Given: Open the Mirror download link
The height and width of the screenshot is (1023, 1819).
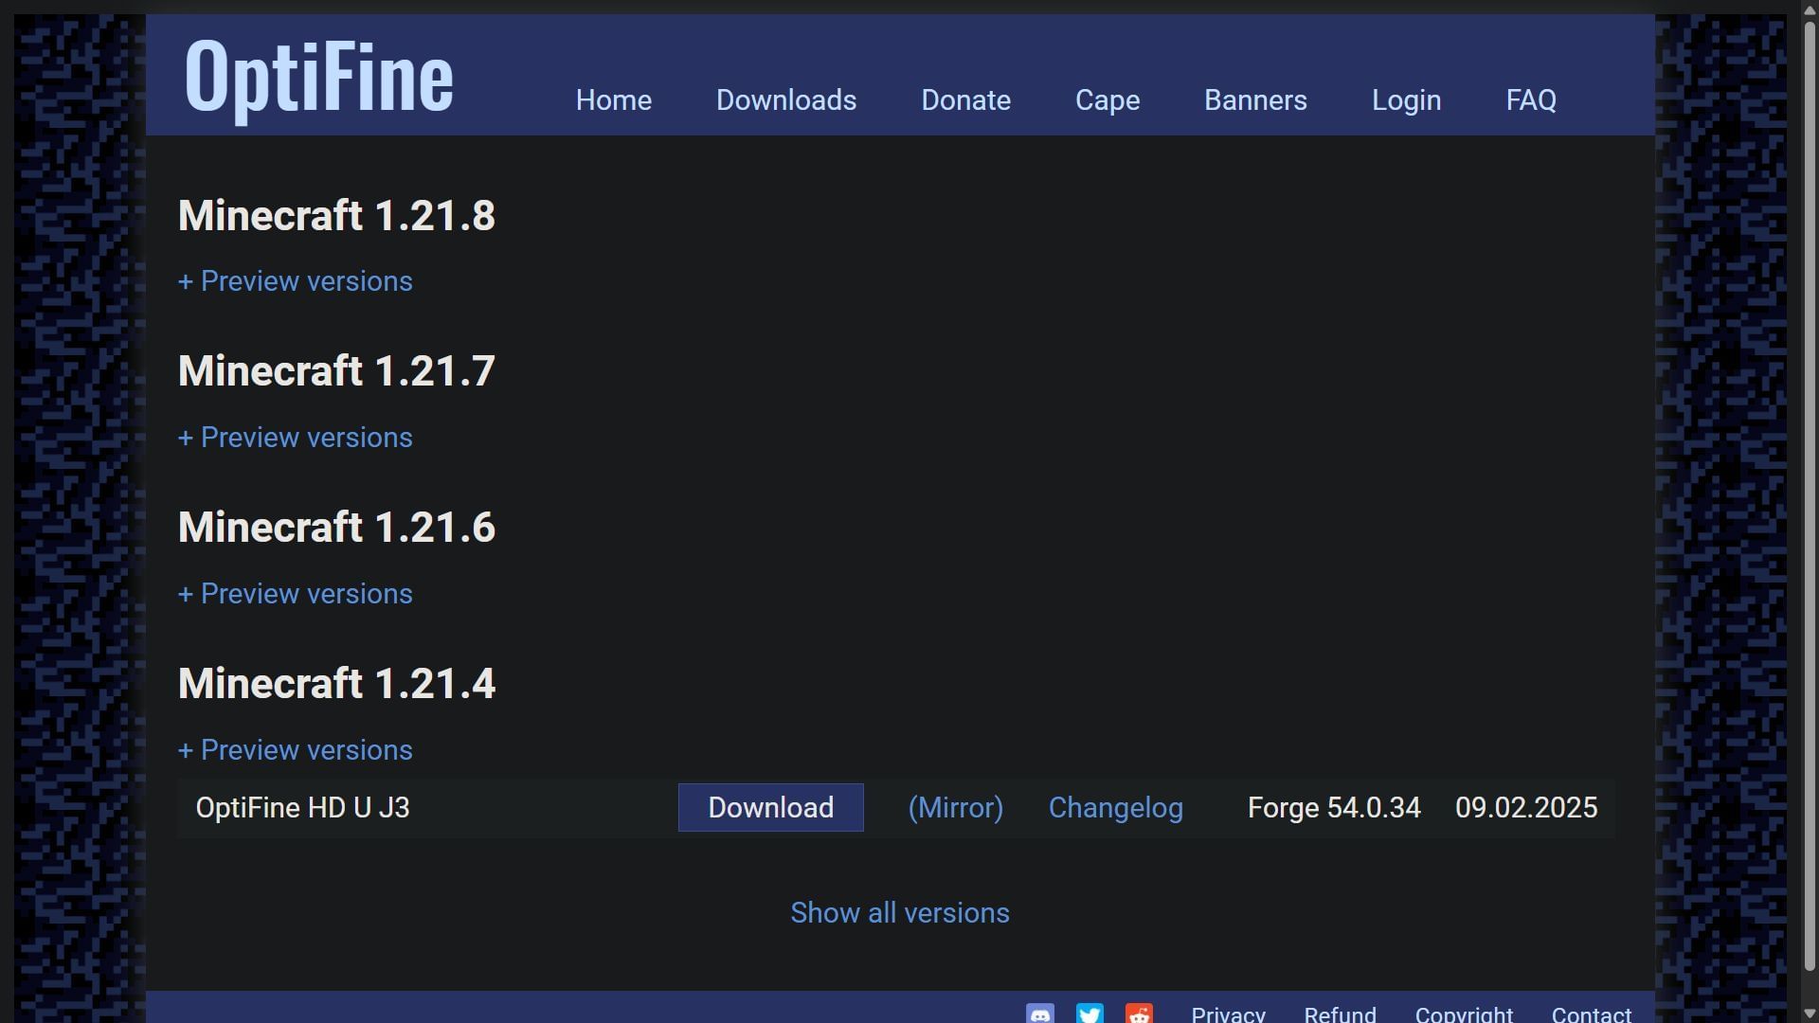Looking at the screenshot, I should pyautogui.click(x=955, y=808).
